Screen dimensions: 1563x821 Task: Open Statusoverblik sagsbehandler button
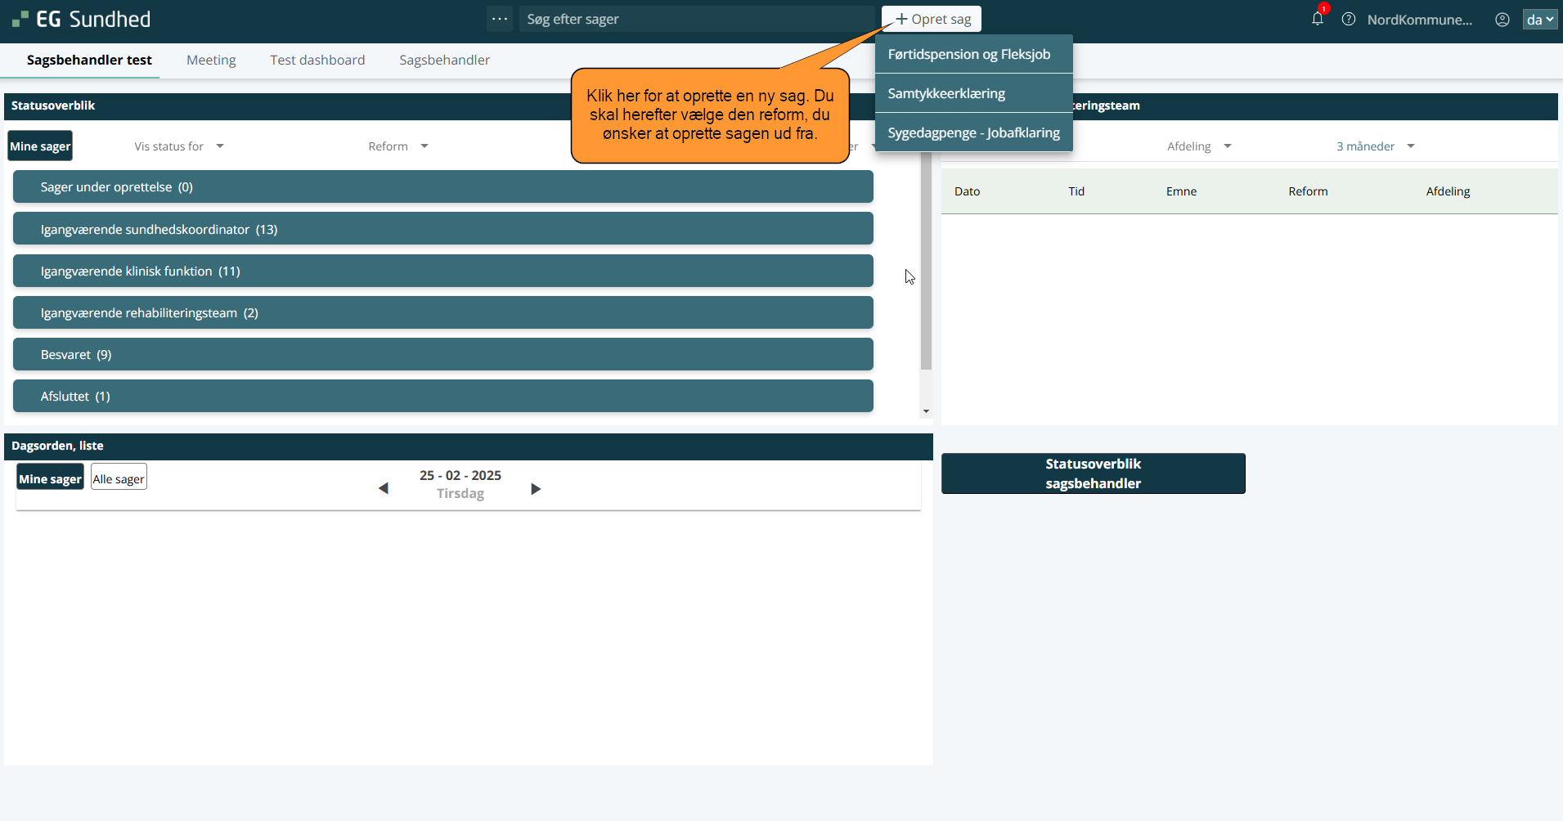point(1093,473)
